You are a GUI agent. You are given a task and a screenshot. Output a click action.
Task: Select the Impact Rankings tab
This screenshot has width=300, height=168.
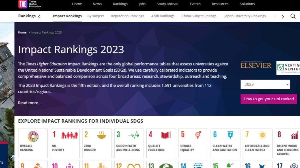coord(67,16)
